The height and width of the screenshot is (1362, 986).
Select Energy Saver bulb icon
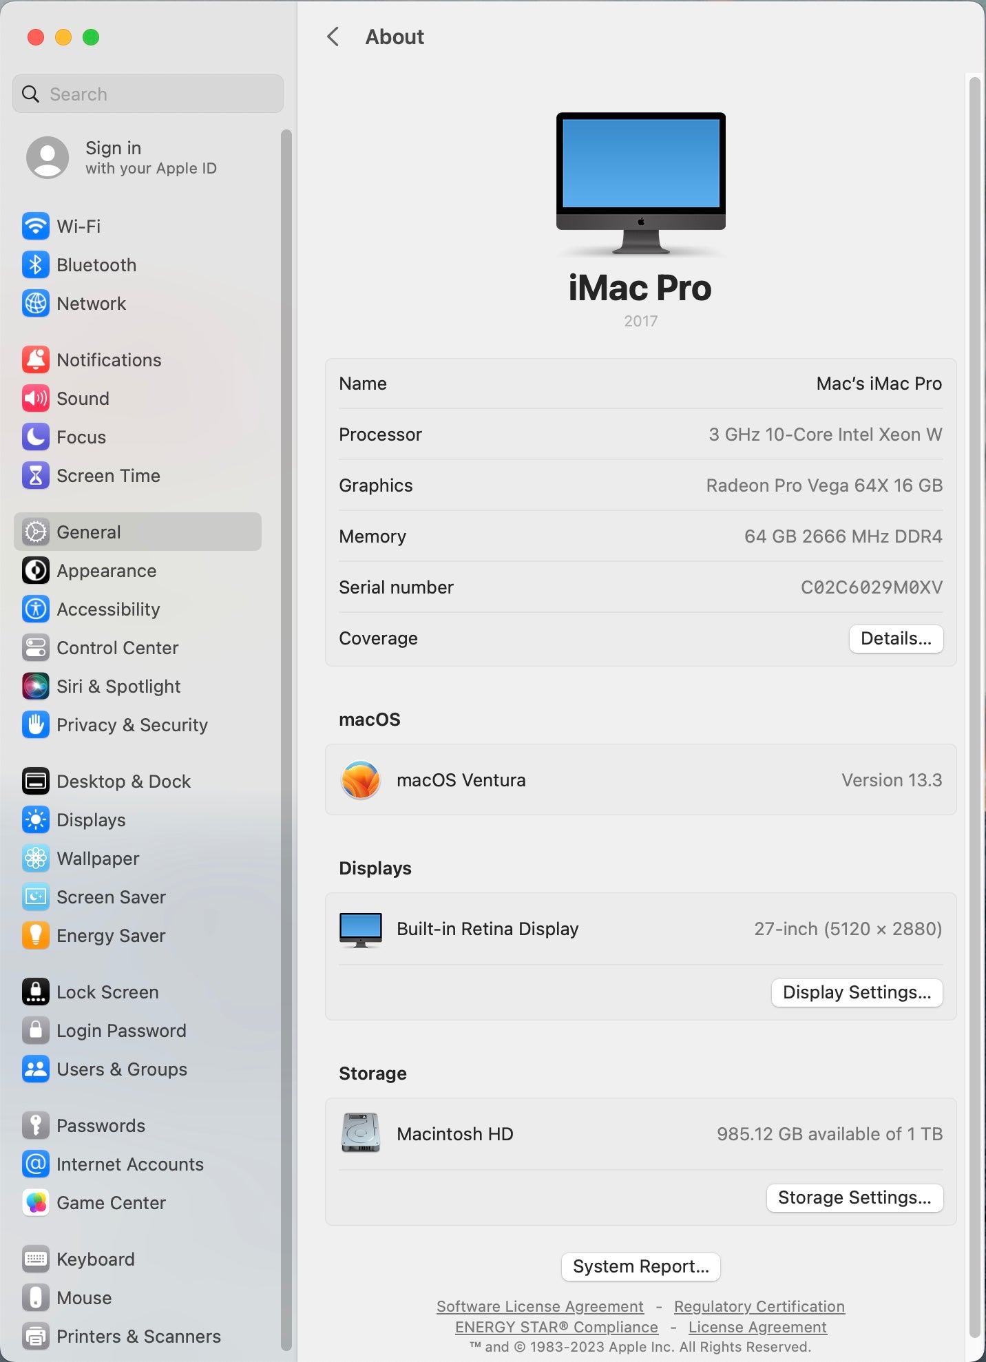click(36, 935)
